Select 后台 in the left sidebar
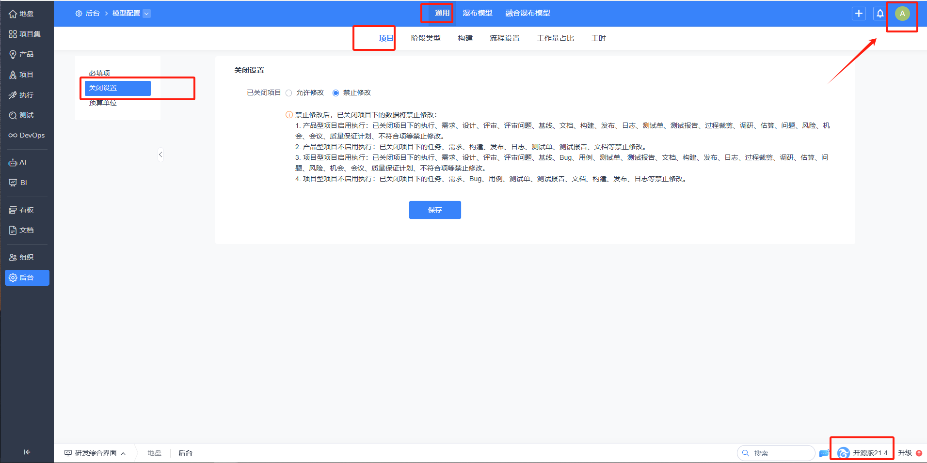Viewport: 927px width, 463px height. coord(27,278)
